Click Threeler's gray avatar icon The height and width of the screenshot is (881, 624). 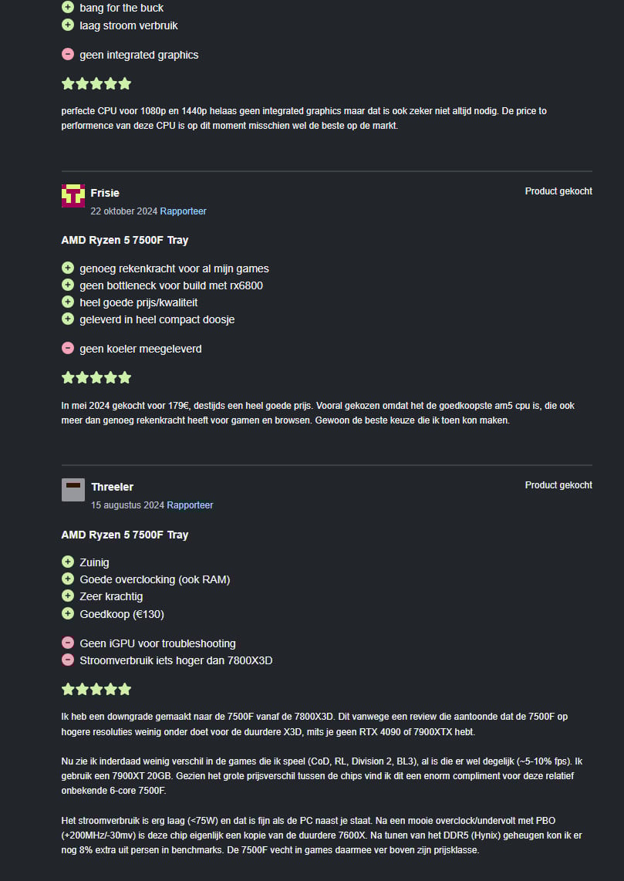pyautogui.click(x=73, y=489)
